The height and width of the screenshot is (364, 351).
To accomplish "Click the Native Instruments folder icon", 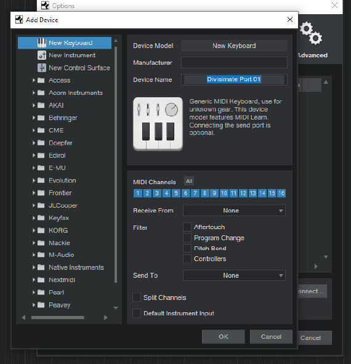I will [41, 267].
